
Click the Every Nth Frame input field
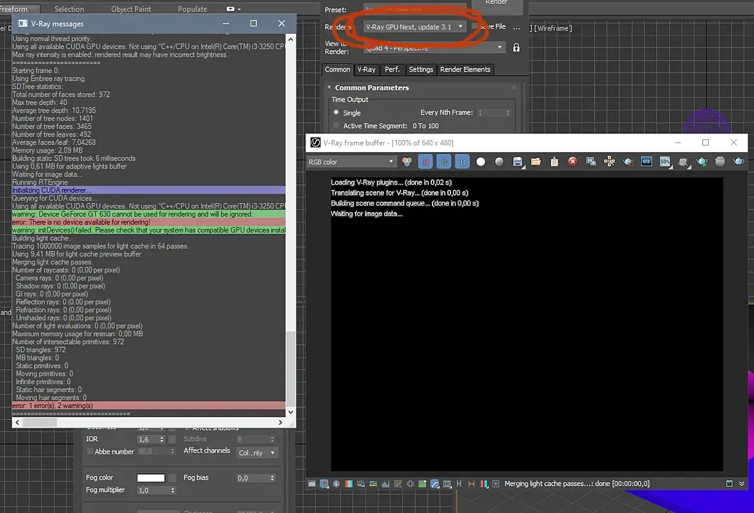pyautogui.click(x=489, y=112)
